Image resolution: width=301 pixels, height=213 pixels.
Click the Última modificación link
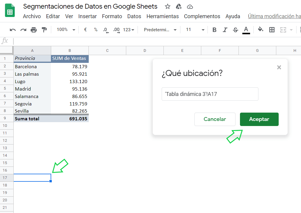[x=274, y=16]
